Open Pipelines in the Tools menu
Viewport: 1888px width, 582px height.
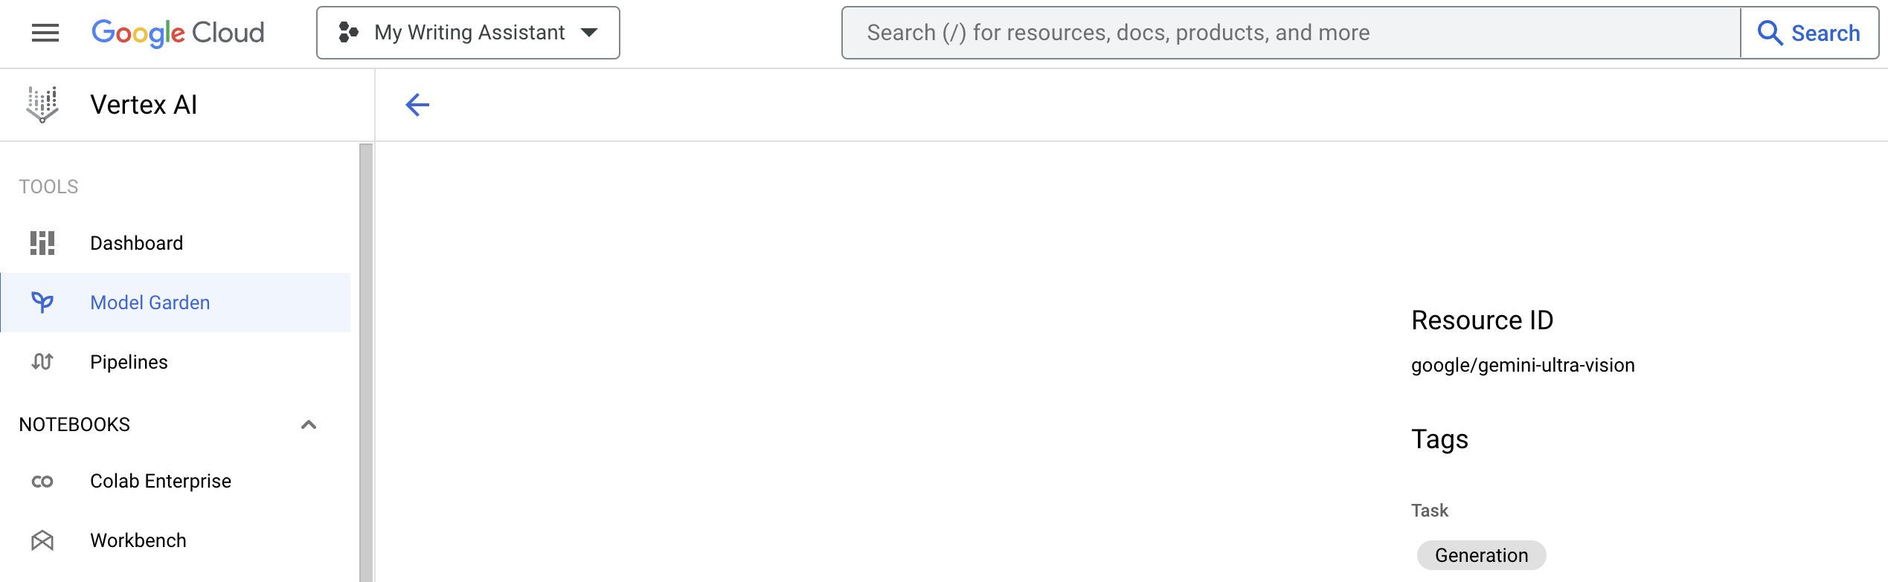click(129, 362)
